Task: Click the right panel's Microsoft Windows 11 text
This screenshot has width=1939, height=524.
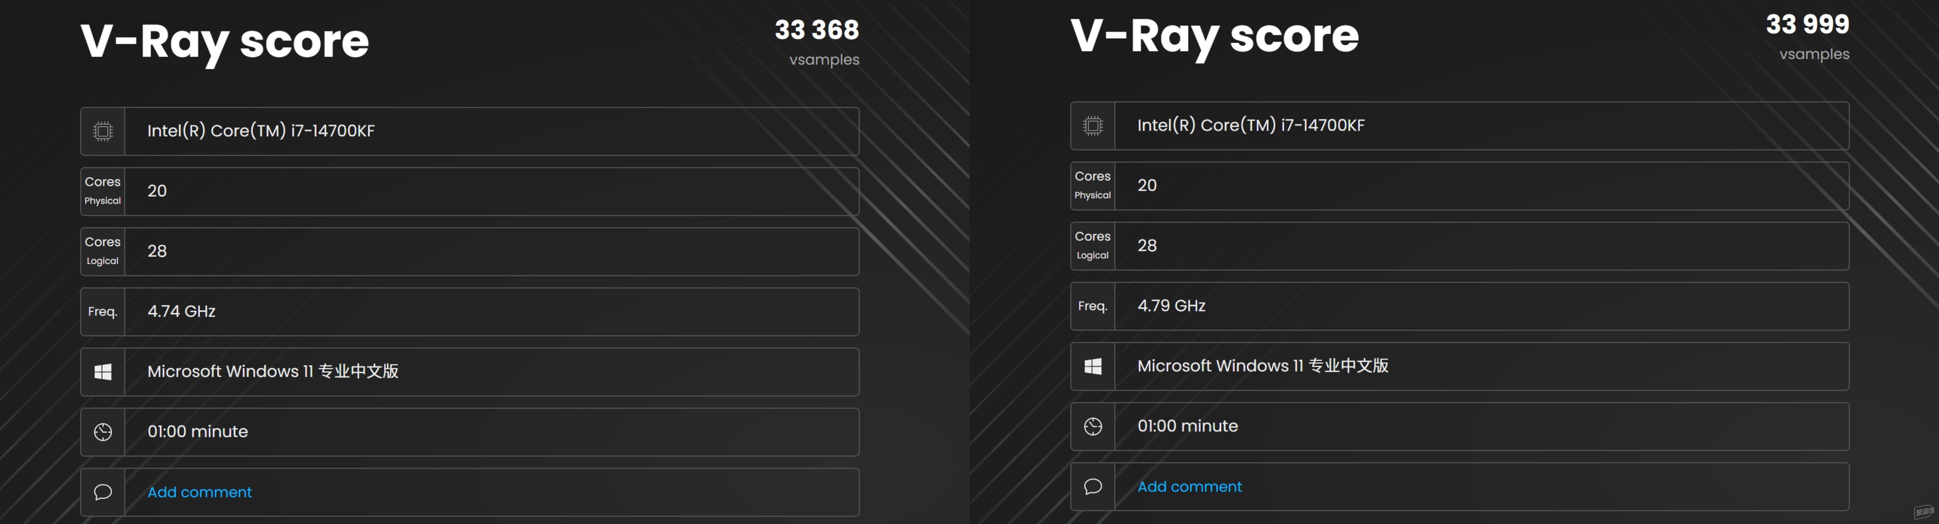Action: (1262, 367)
